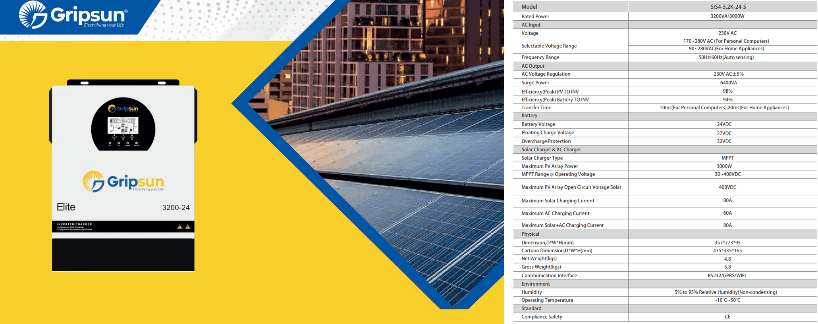Image resolution: width=818 pixels, height=324 pixels.
Task: Click 'Maximum Solar+AC Charging Current' label
Action: click(x=562, y=225)
